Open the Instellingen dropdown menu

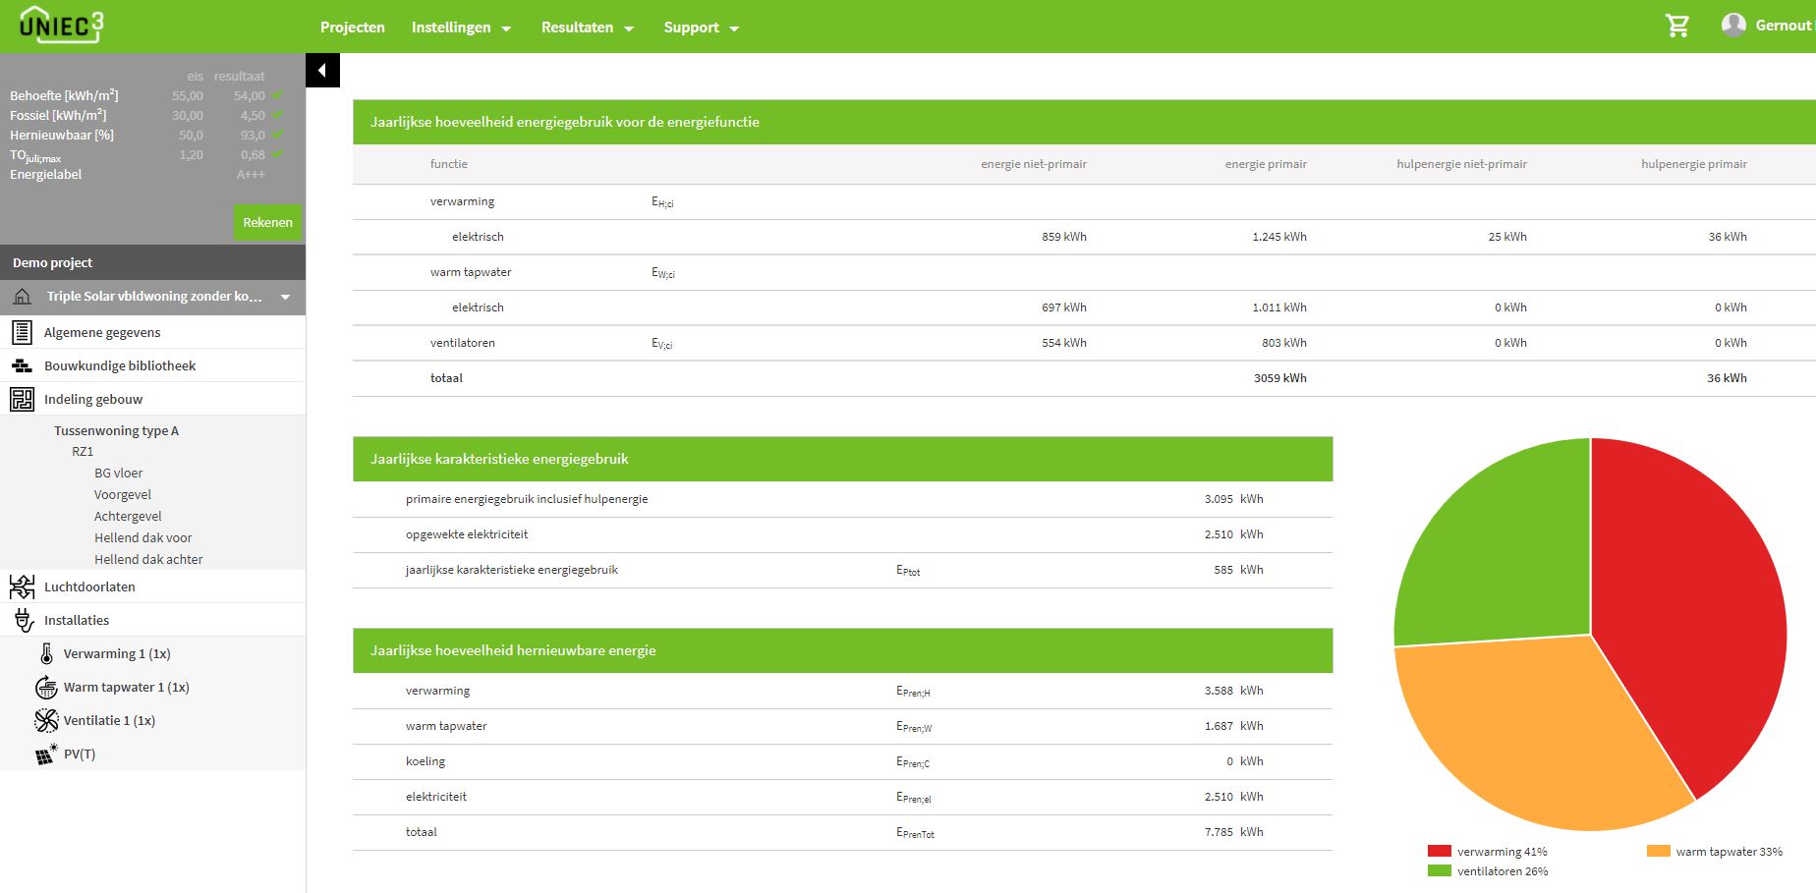(461, 28)
